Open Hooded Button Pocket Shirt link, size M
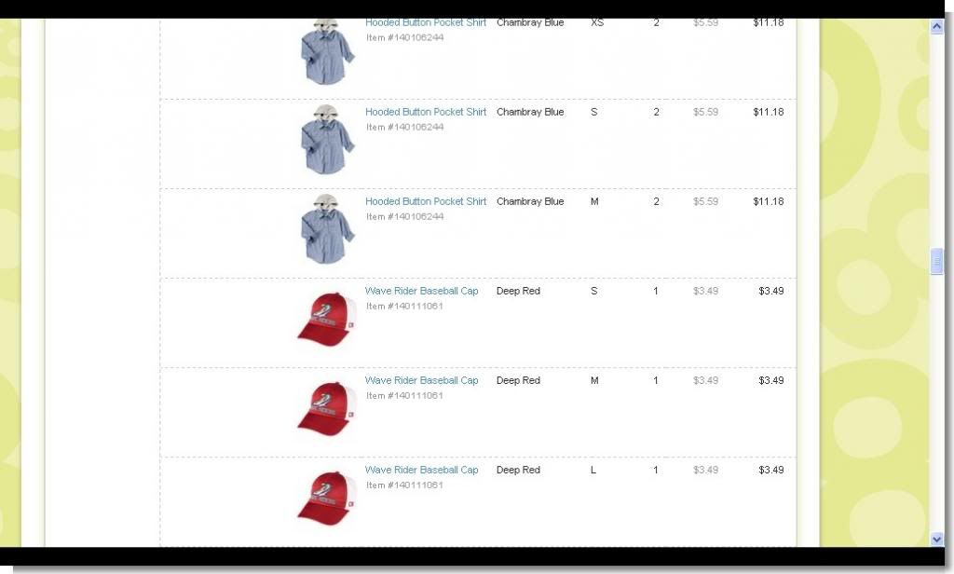The image size is (954, 574). tap(425, 201)
